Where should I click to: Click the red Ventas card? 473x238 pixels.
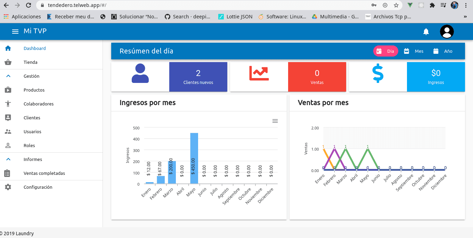tap(317, 77)
